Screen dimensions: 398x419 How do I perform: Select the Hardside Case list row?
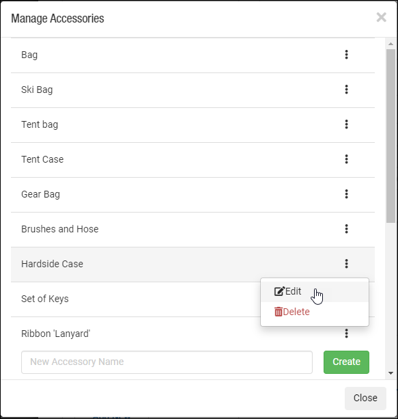[193, 265]
